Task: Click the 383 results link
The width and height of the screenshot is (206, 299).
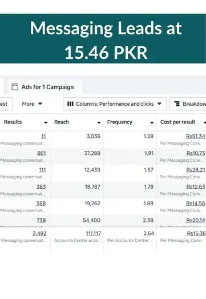Action: (x=41, y=187)
